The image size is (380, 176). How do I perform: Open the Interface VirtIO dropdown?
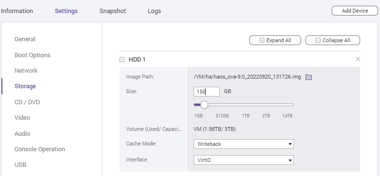pyautogui.click(x=243, y=160)
